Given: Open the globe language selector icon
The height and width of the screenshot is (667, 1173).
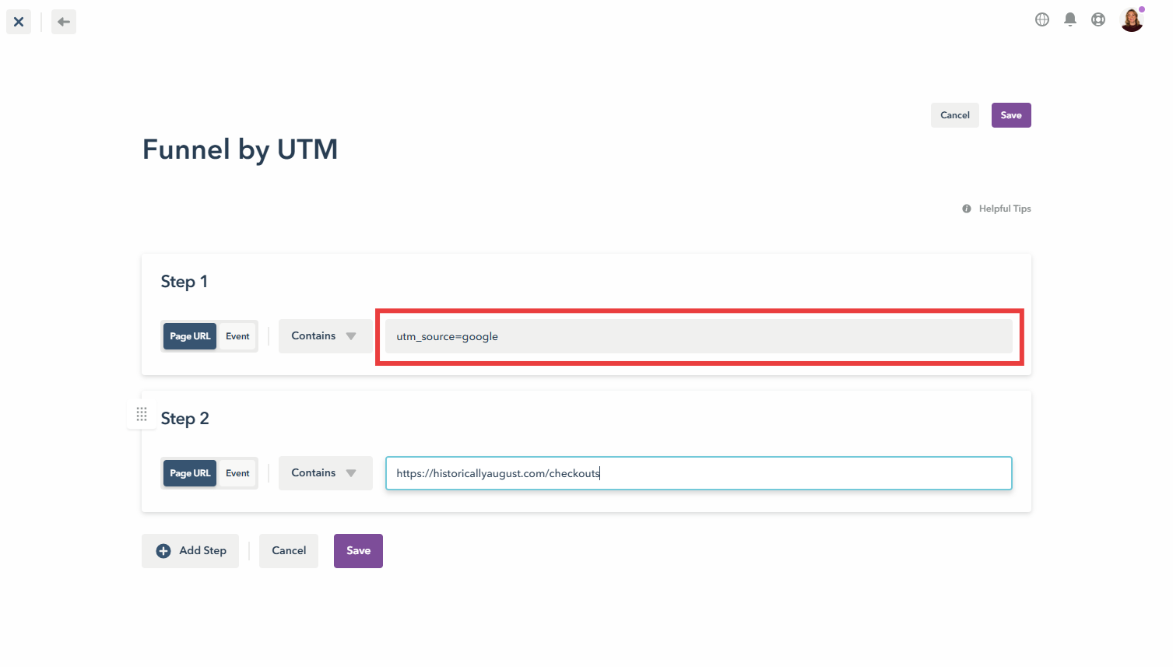Looking at the screenshot, I should 1041,19.
